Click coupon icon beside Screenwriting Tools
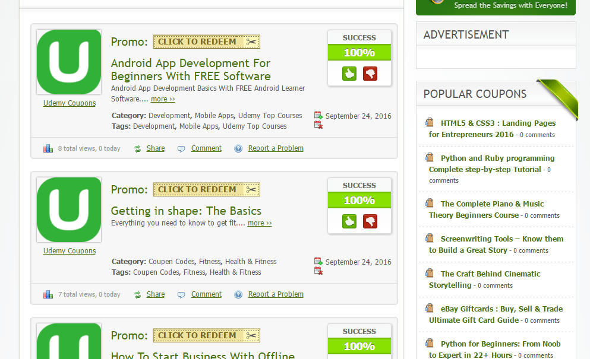Screen dimensions: 590x359 430,238
